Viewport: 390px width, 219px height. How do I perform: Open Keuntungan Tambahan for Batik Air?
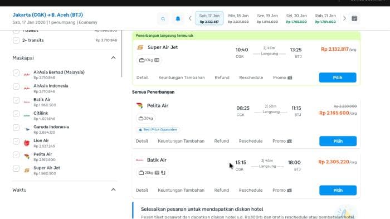coord(181,190)
